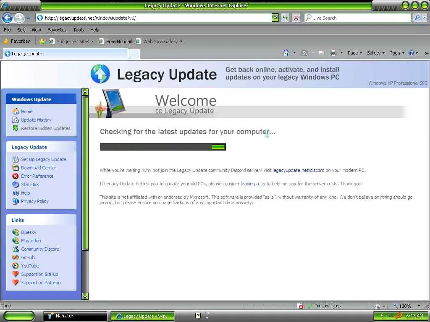Expand the address bar history dropdown

(275, 18)
